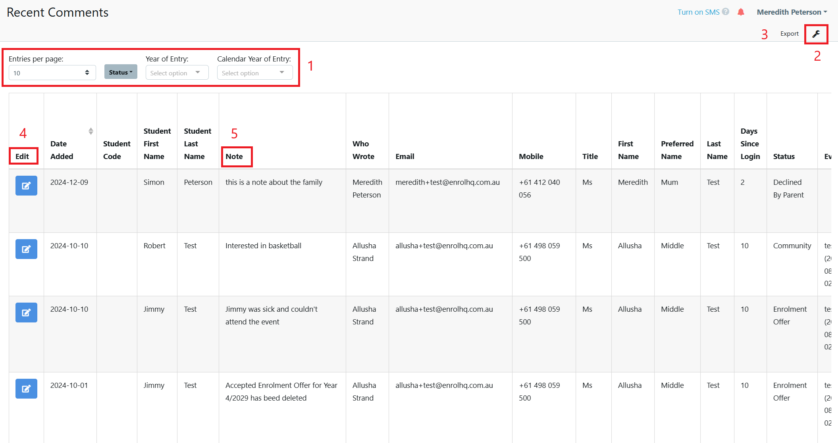This screenshot has height=443, width=838.
Task: Click the Export link
Action: (x=789, y=33)
